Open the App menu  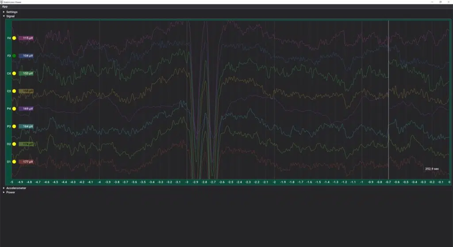click(4, 6)
